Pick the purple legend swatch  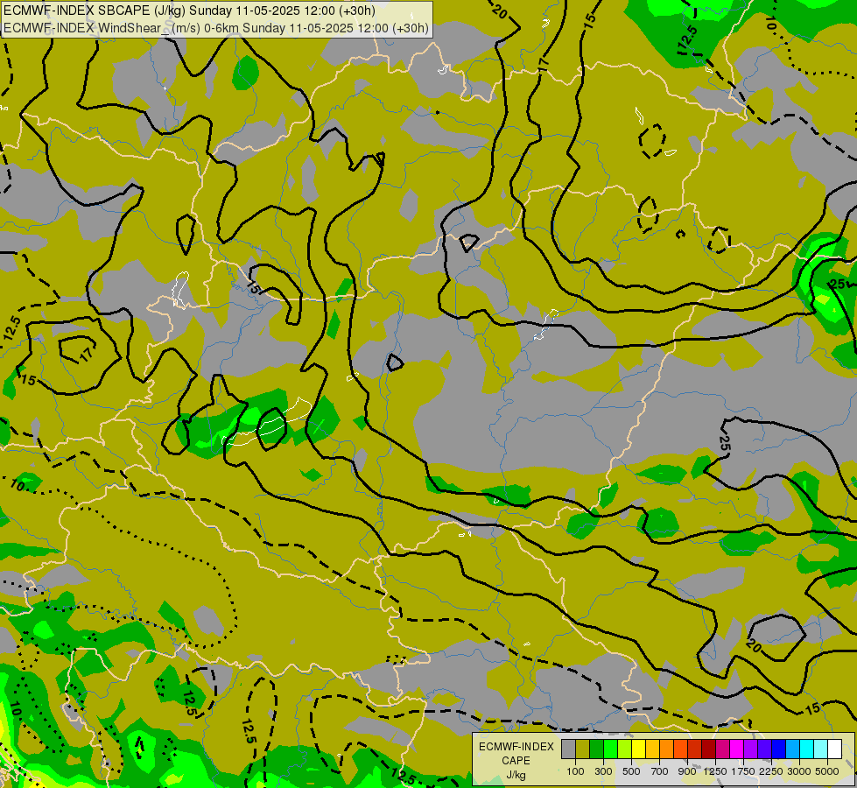point(751,749)
